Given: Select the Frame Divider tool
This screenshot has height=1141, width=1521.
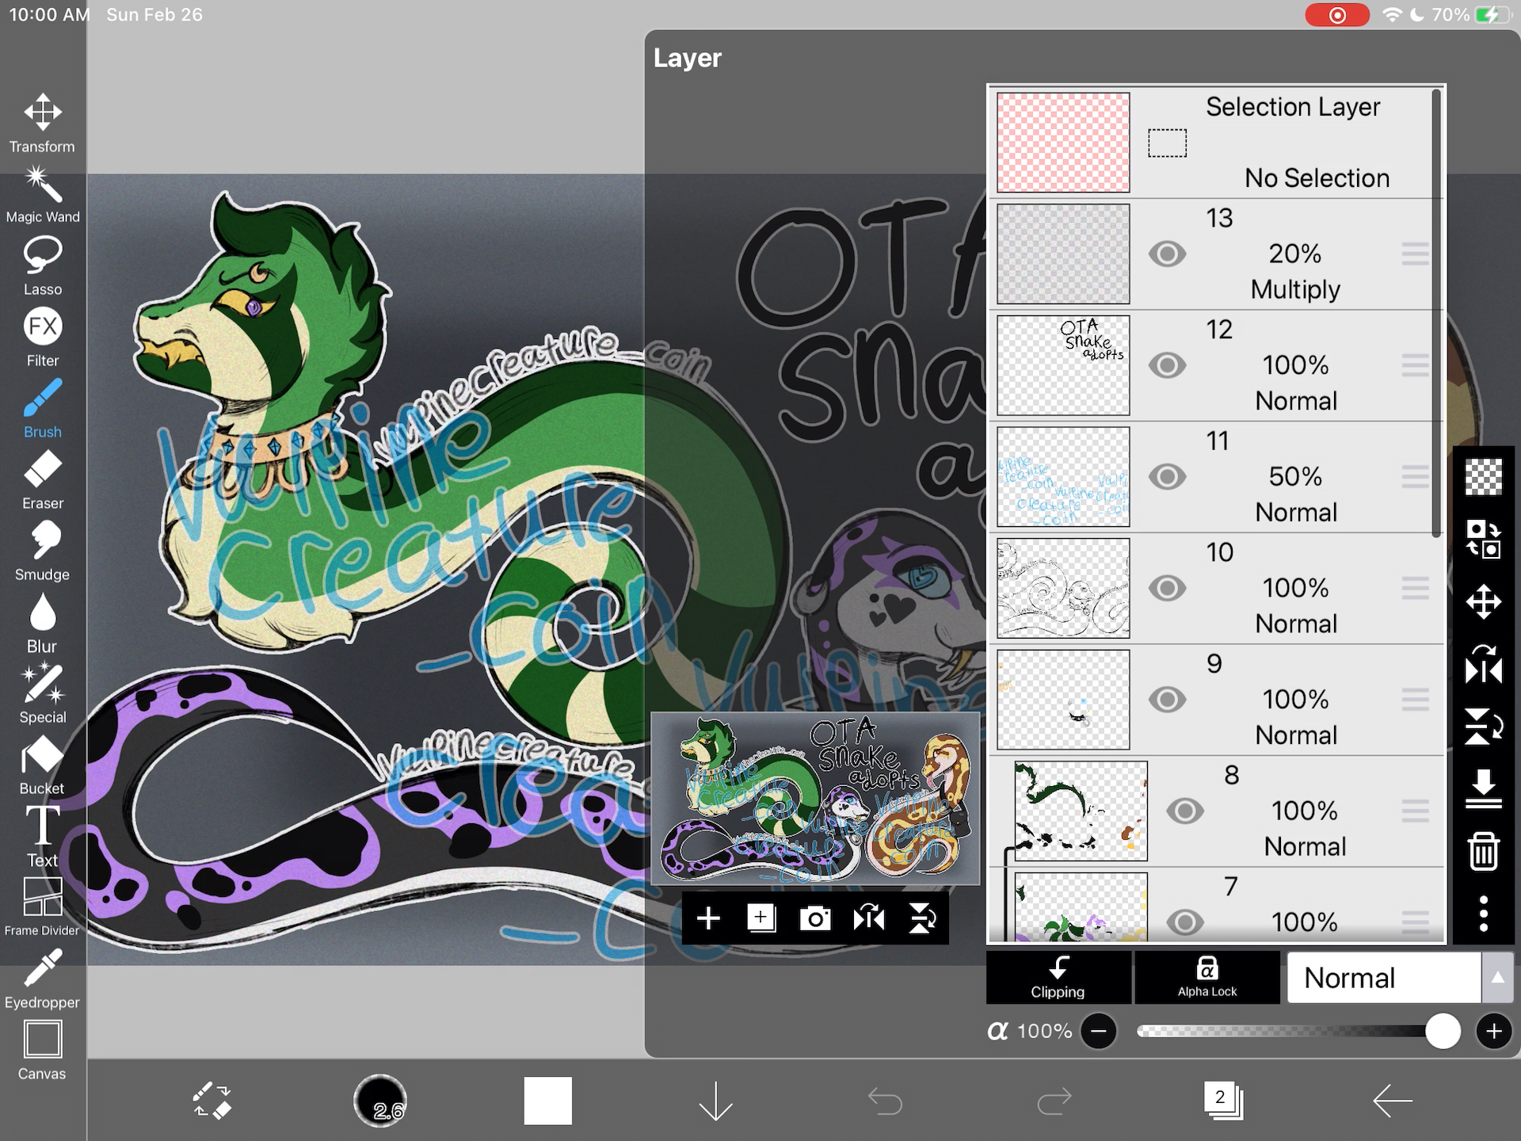Looking at the screenshot, I should pos(43,907).
